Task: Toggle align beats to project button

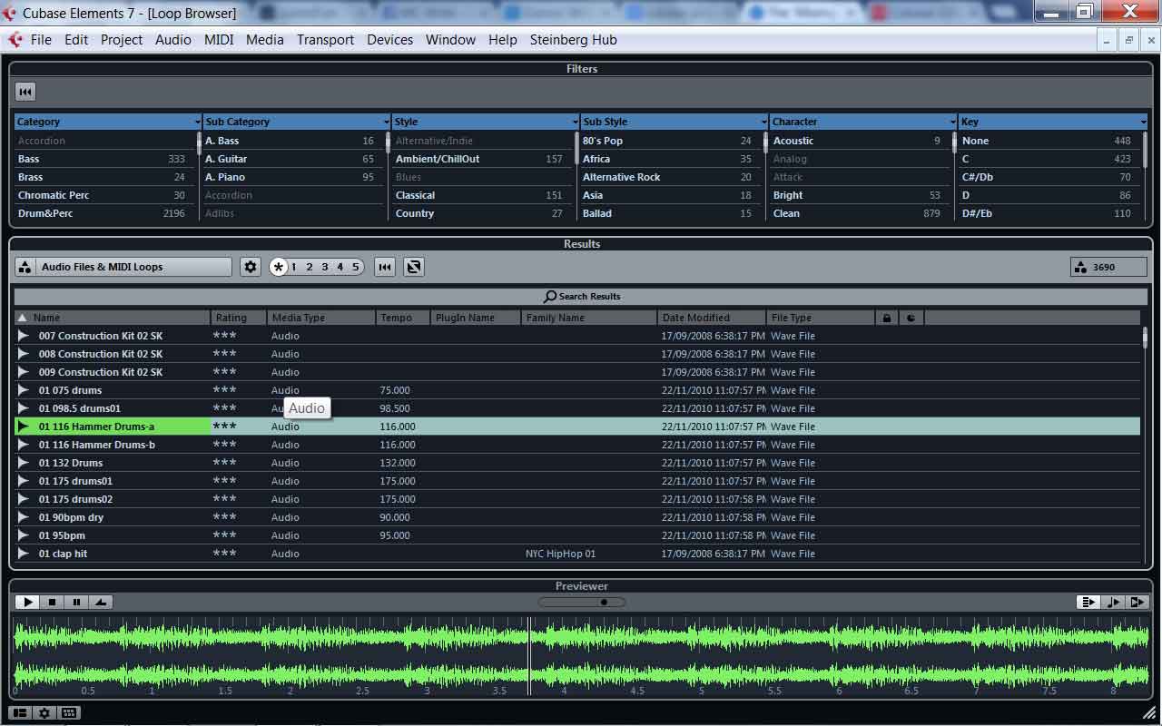Action: [1113, 602]
